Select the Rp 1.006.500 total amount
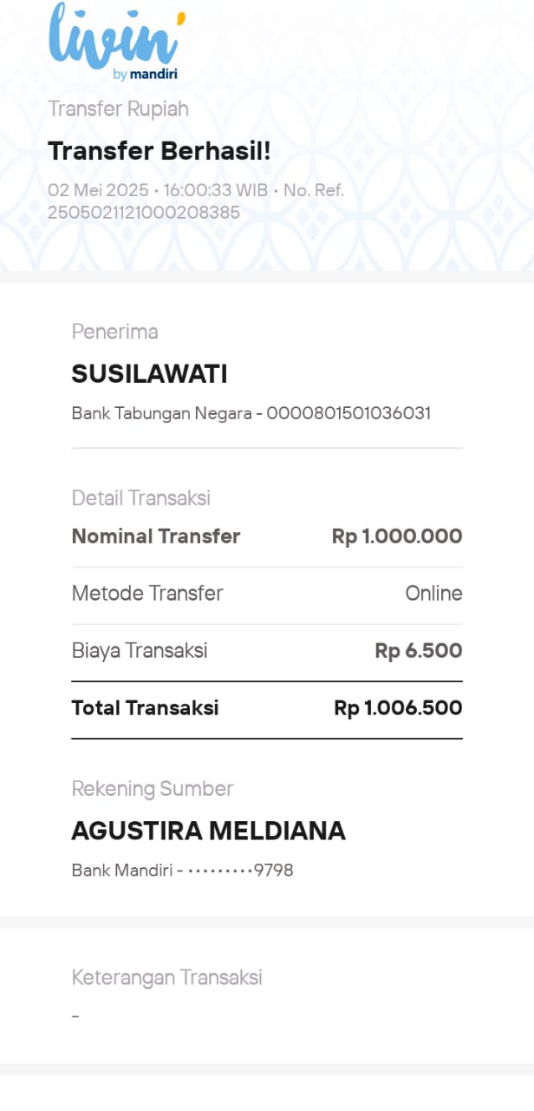Image resolution: width=534 pixels, height=1111 pixels. point(397,708)
